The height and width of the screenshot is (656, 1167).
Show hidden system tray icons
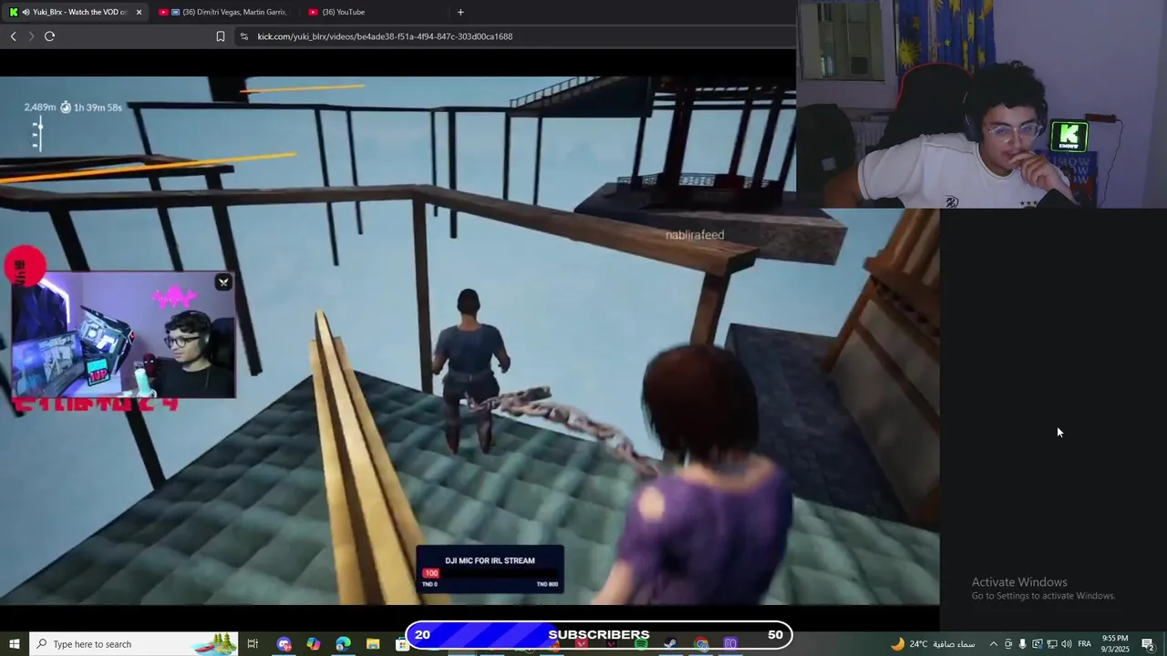[x=994, y=644]
